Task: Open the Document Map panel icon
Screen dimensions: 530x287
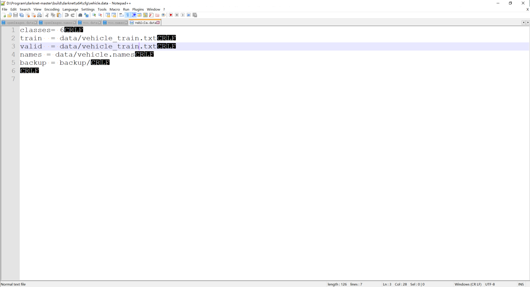Action: tap(145, 15)
